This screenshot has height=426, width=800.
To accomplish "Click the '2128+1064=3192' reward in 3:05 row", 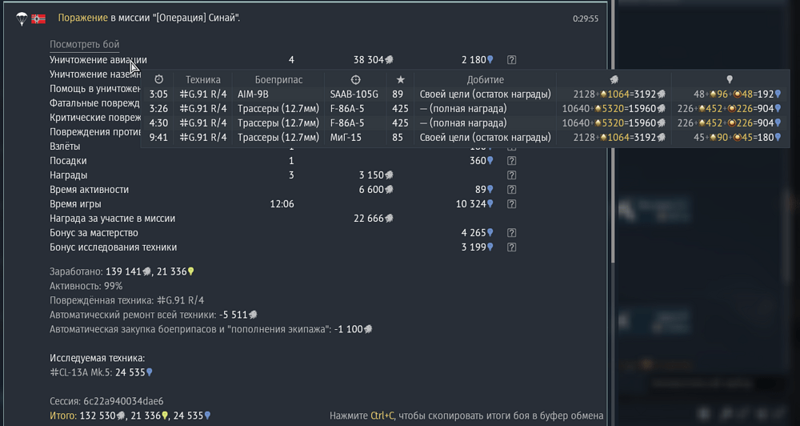I will tap(619, 94).
